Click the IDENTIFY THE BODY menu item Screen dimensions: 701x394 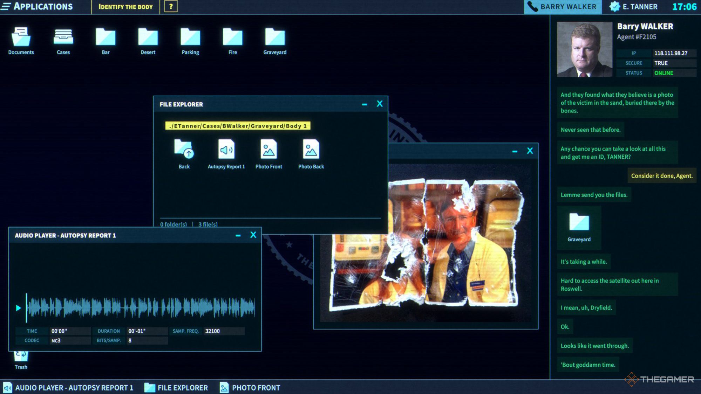pyautogui.click(x=126, y=7)
